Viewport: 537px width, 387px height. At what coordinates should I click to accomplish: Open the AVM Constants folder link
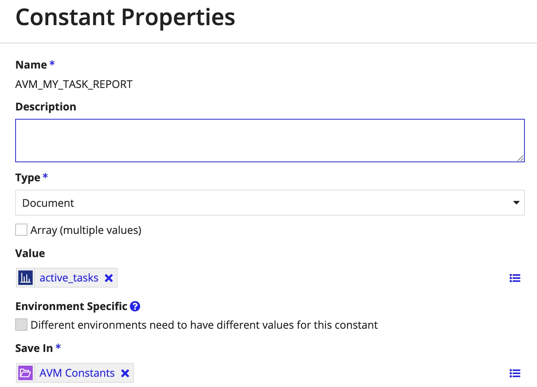click(x=77, y=373)
